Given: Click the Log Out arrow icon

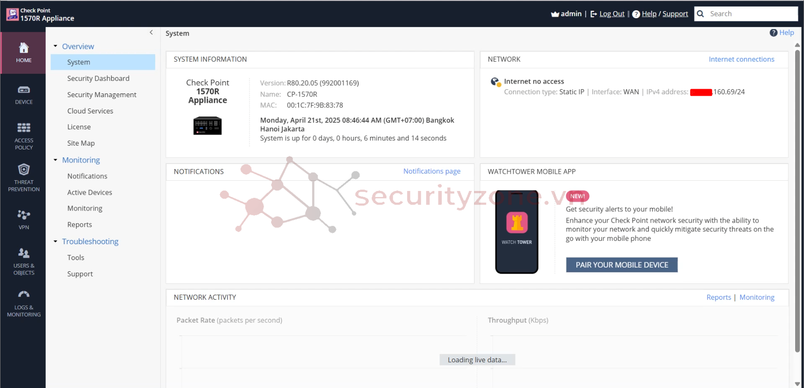Looking at the screenshot, I should pos(594,14).
